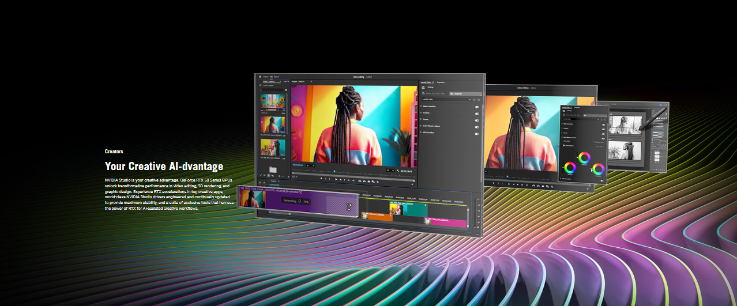Click the Generating 79% progress indicator
The image size is (737, 306).
pos(296,202)
